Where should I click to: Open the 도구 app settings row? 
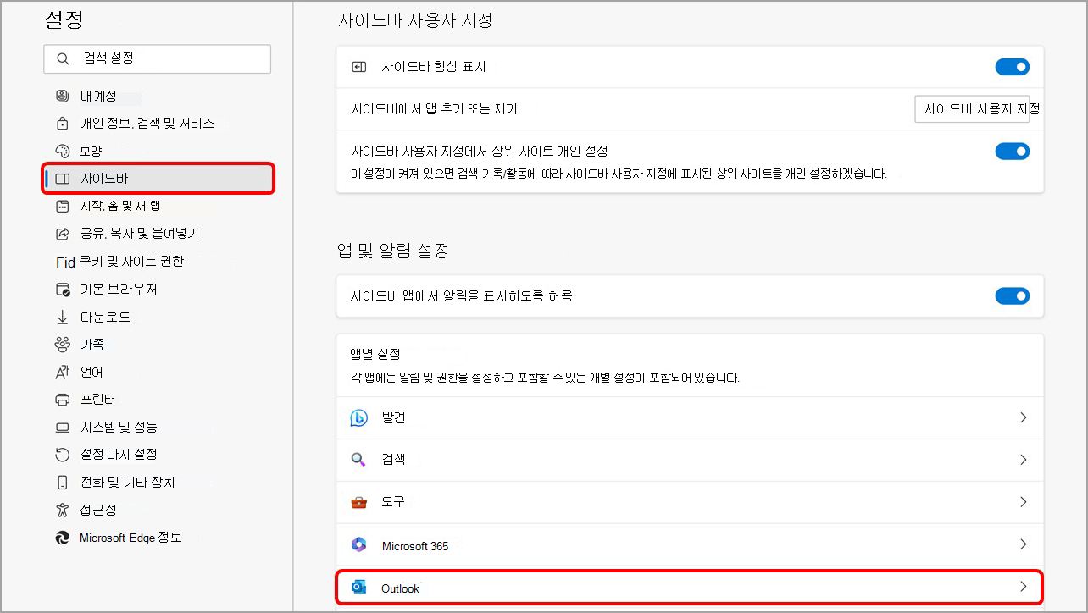[x=690, y=502]
